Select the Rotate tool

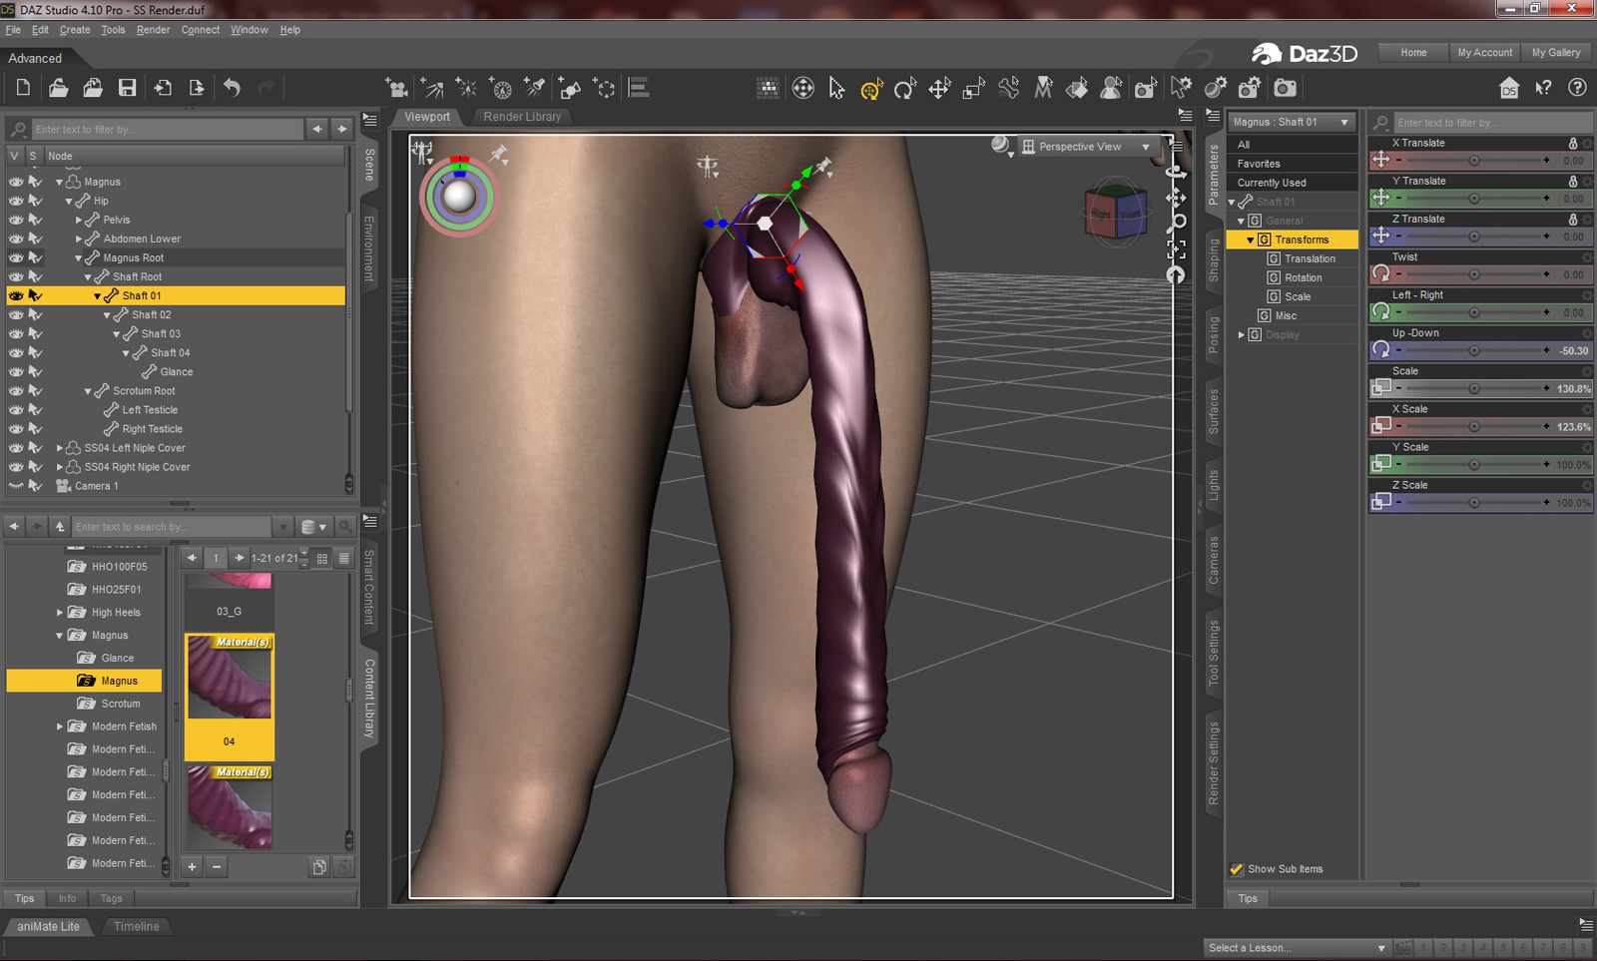coord(905,89)
